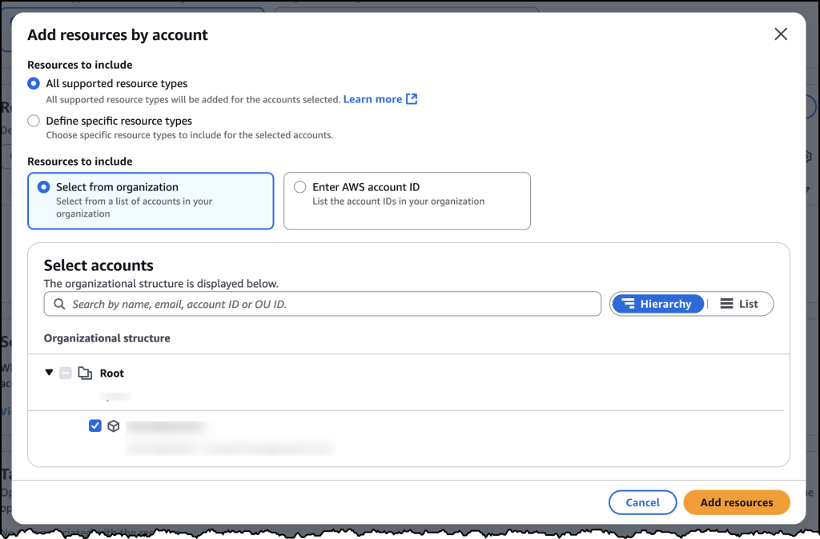The height and width of the screenshot is (539, 820).
Task: Collapse the Root node disclosure triangle
Action: click(50, 373)
